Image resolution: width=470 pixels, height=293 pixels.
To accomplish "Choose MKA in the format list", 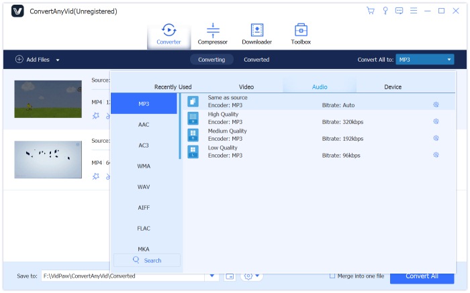I will coord(144,249).
